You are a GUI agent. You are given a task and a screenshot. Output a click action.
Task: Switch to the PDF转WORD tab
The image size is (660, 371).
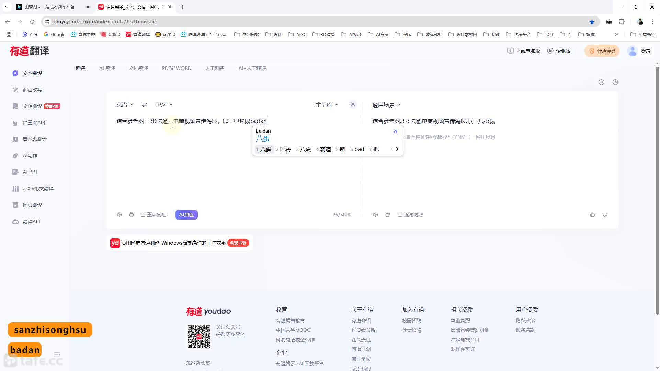[177, 68]
